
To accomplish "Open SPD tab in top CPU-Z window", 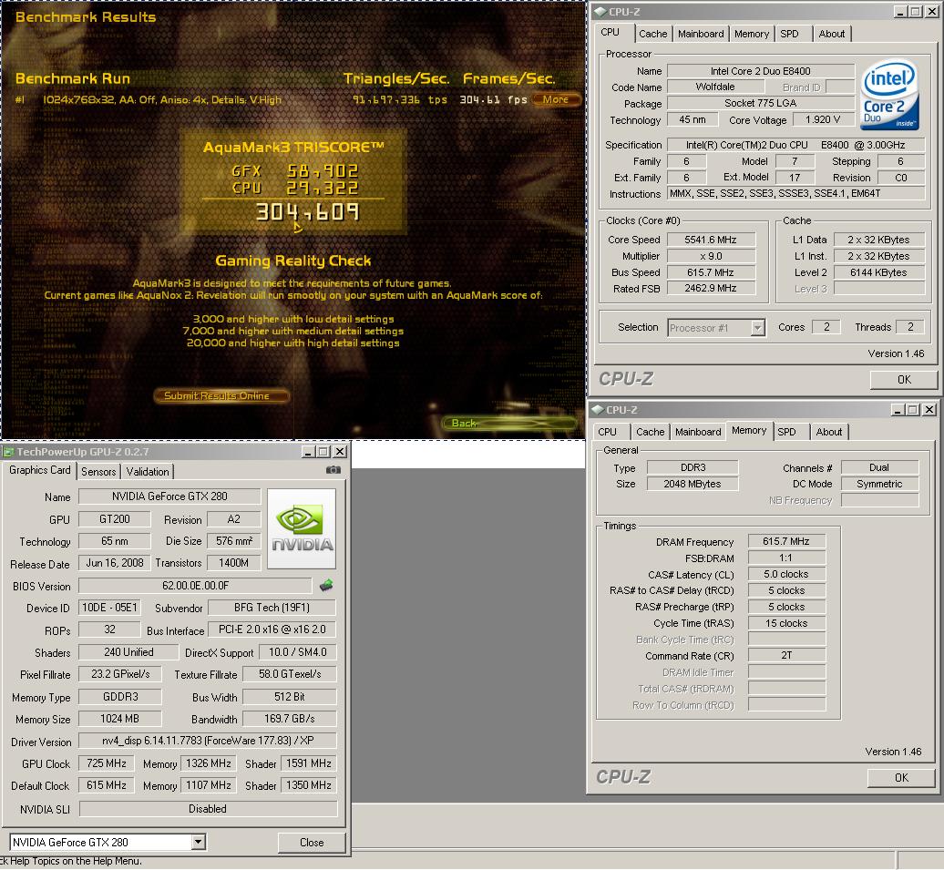I will (x=789, y=34).
